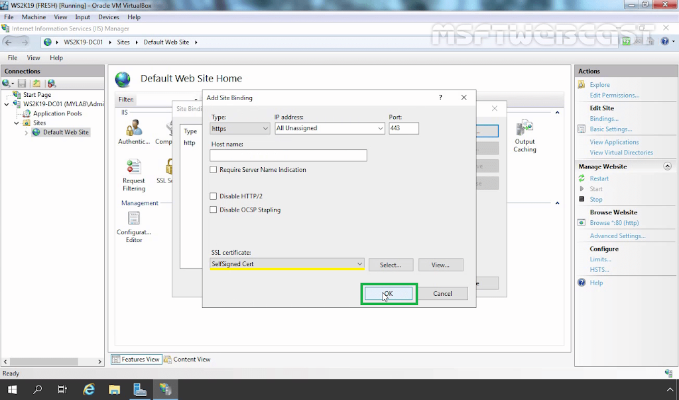
Task: Click Edit Permissions... link
Action: [615, 95]
